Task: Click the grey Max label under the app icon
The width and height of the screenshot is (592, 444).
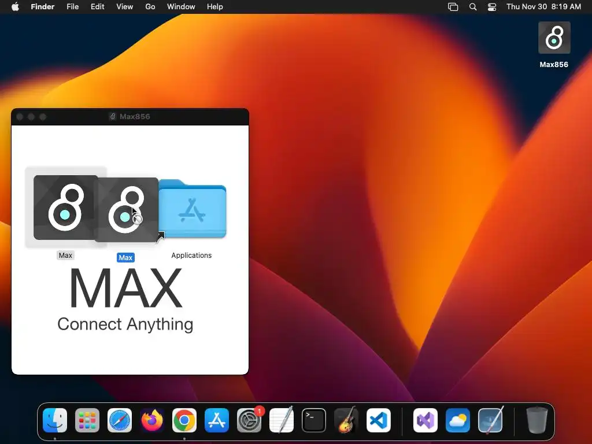Action: tap(65, 256)
